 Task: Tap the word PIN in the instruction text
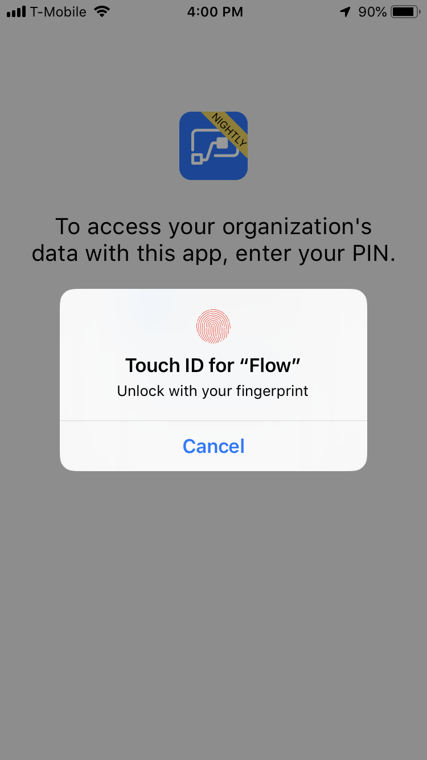372,254
